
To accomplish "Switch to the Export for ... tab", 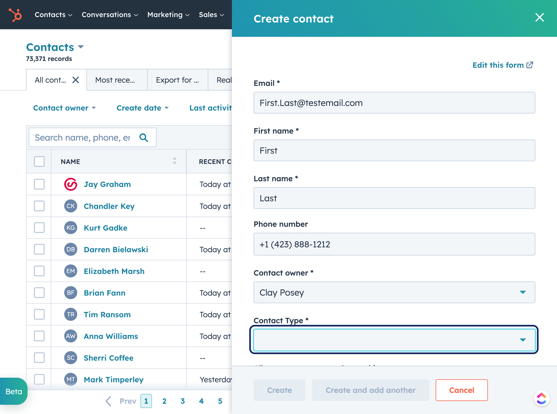I will coord(178,80).
